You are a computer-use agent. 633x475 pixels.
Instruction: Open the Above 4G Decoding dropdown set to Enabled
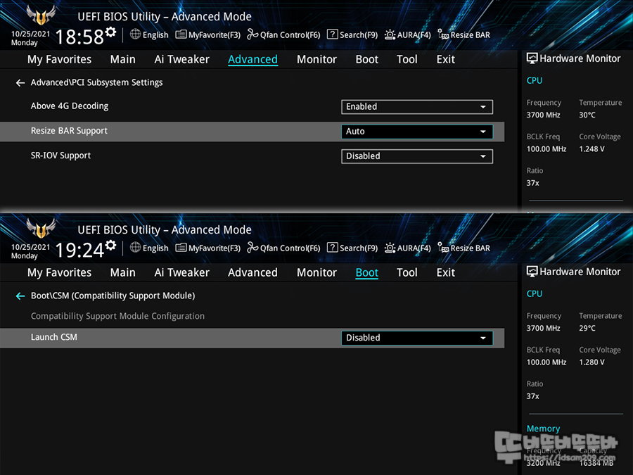tap(417, 107)
